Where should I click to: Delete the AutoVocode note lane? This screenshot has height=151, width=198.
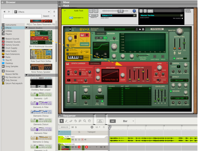(105, 147)
